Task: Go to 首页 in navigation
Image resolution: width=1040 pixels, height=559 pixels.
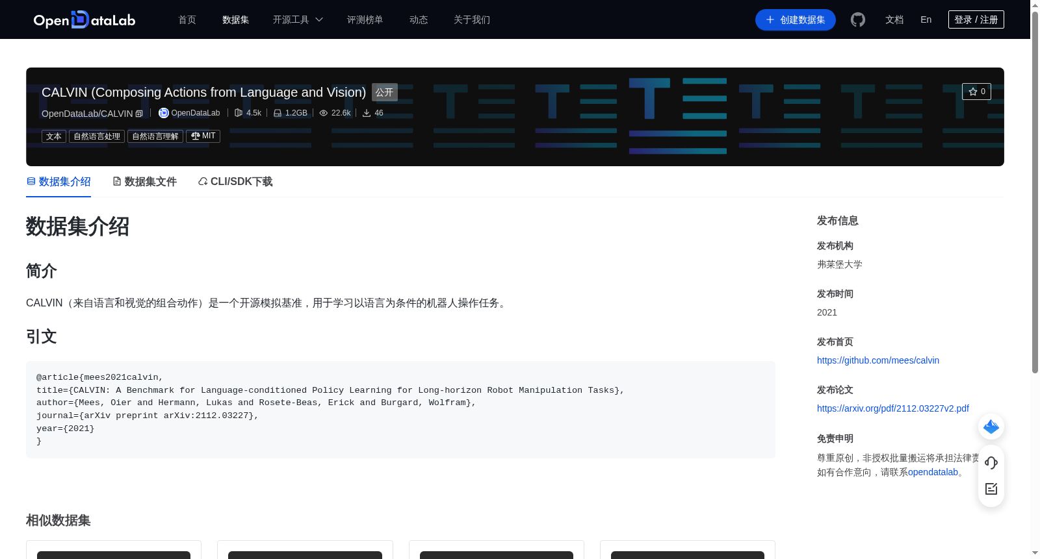Action: [x=187, y=19]
